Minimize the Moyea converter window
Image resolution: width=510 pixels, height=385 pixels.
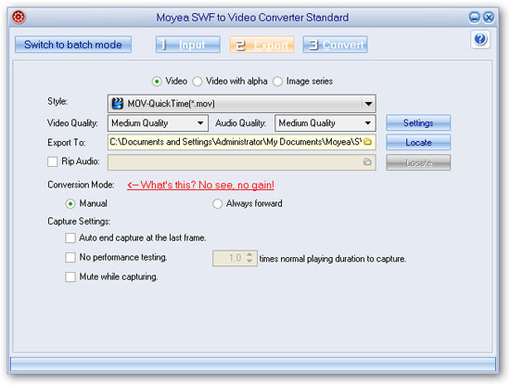pyautogui.click(x=474, y=18)
